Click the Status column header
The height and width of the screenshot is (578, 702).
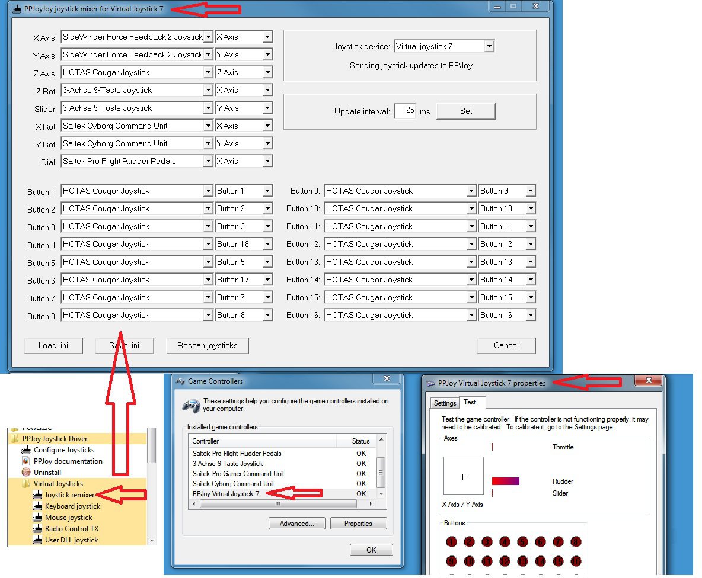point(361,441)
